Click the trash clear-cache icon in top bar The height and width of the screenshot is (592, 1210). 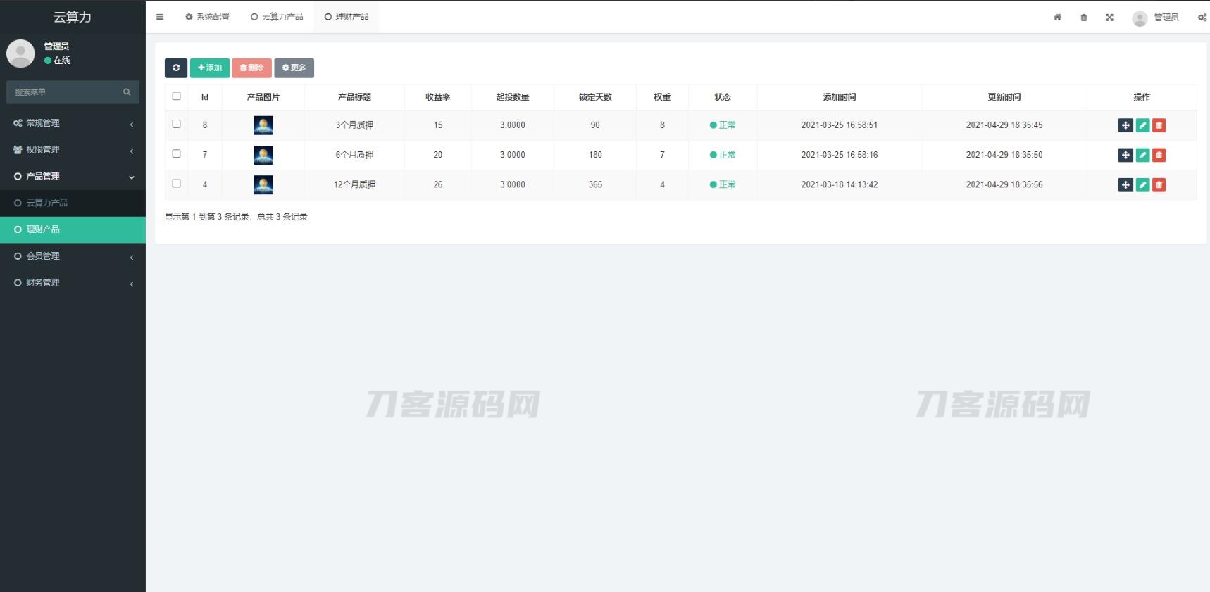[1083, 18]
